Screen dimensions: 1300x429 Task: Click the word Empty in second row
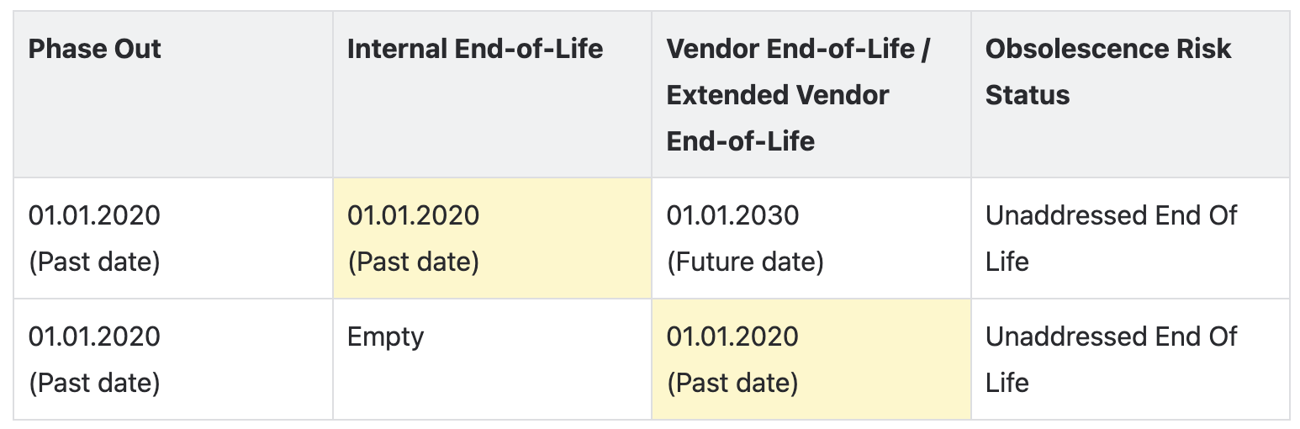click(x=386, y=337)
